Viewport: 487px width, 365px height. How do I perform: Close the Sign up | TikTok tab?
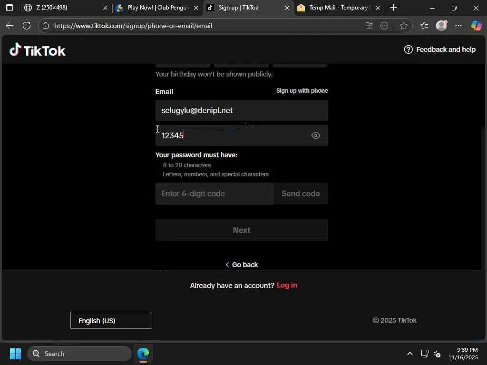(287, 8)
